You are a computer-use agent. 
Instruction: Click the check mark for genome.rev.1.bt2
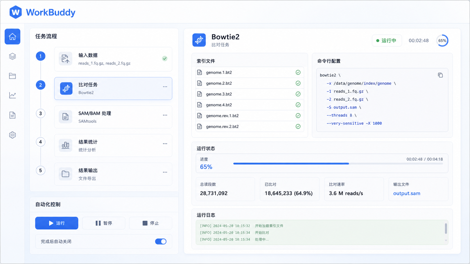click(298, 116)
